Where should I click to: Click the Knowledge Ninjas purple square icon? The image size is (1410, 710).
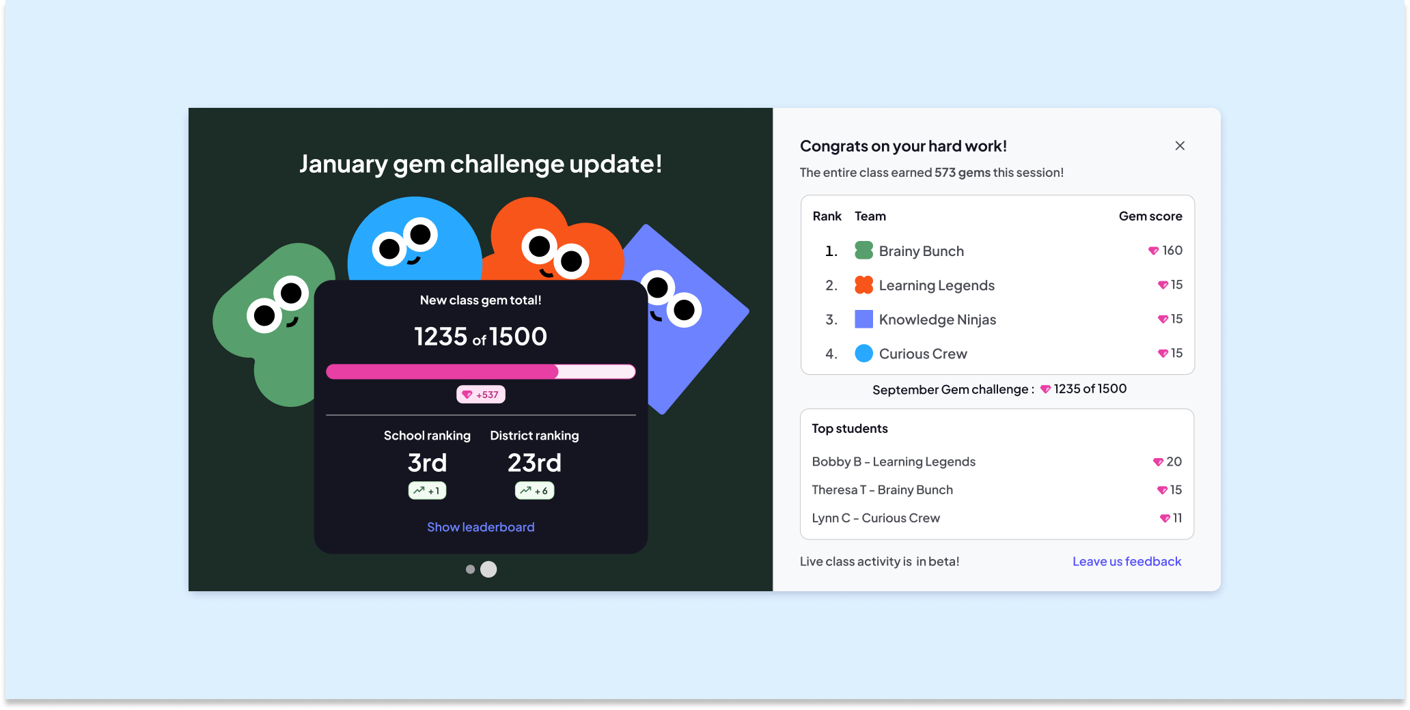[863, 319]
